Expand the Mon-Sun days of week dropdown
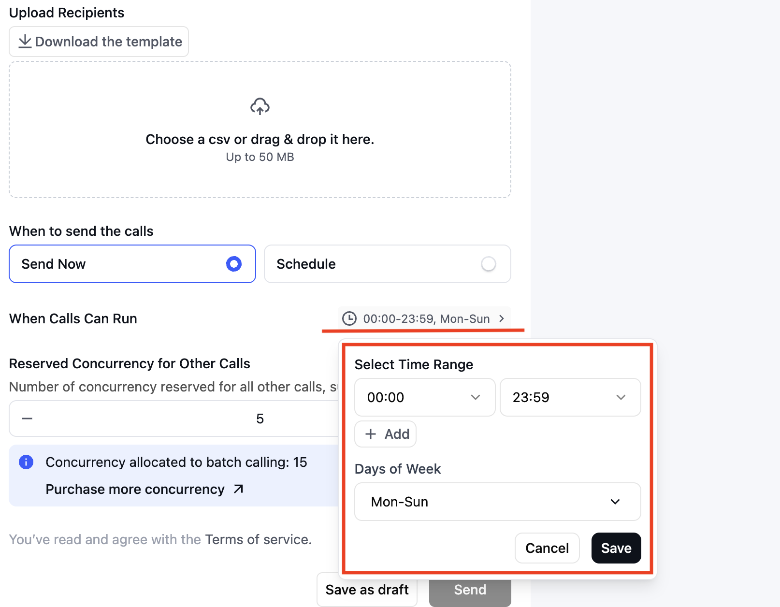This screenshot has height=607, width=780. coord(498,502)
